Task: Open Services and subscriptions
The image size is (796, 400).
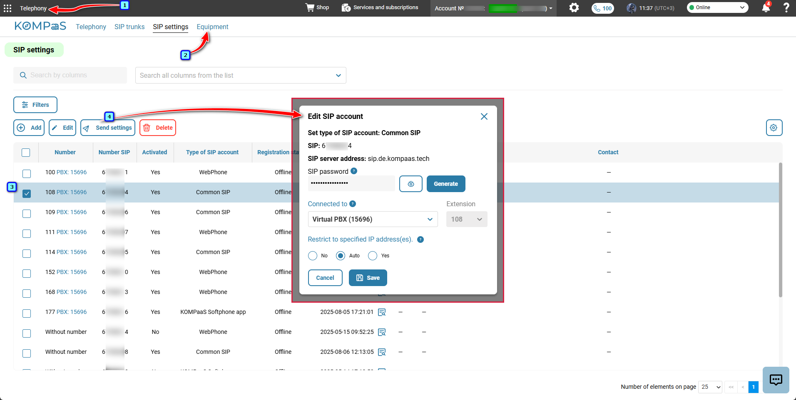Action: 380,7
